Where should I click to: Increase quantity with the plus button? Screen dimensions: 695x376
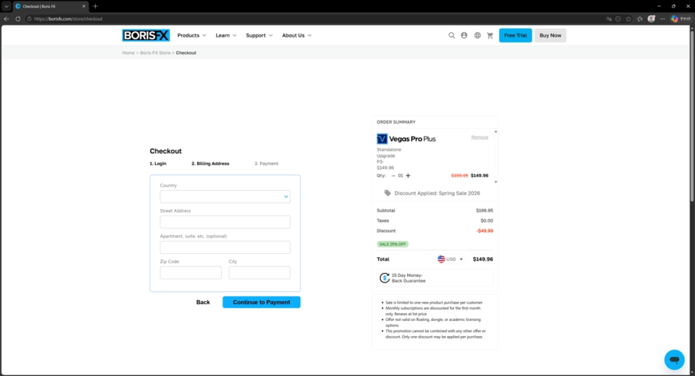(x=408, y=175)
